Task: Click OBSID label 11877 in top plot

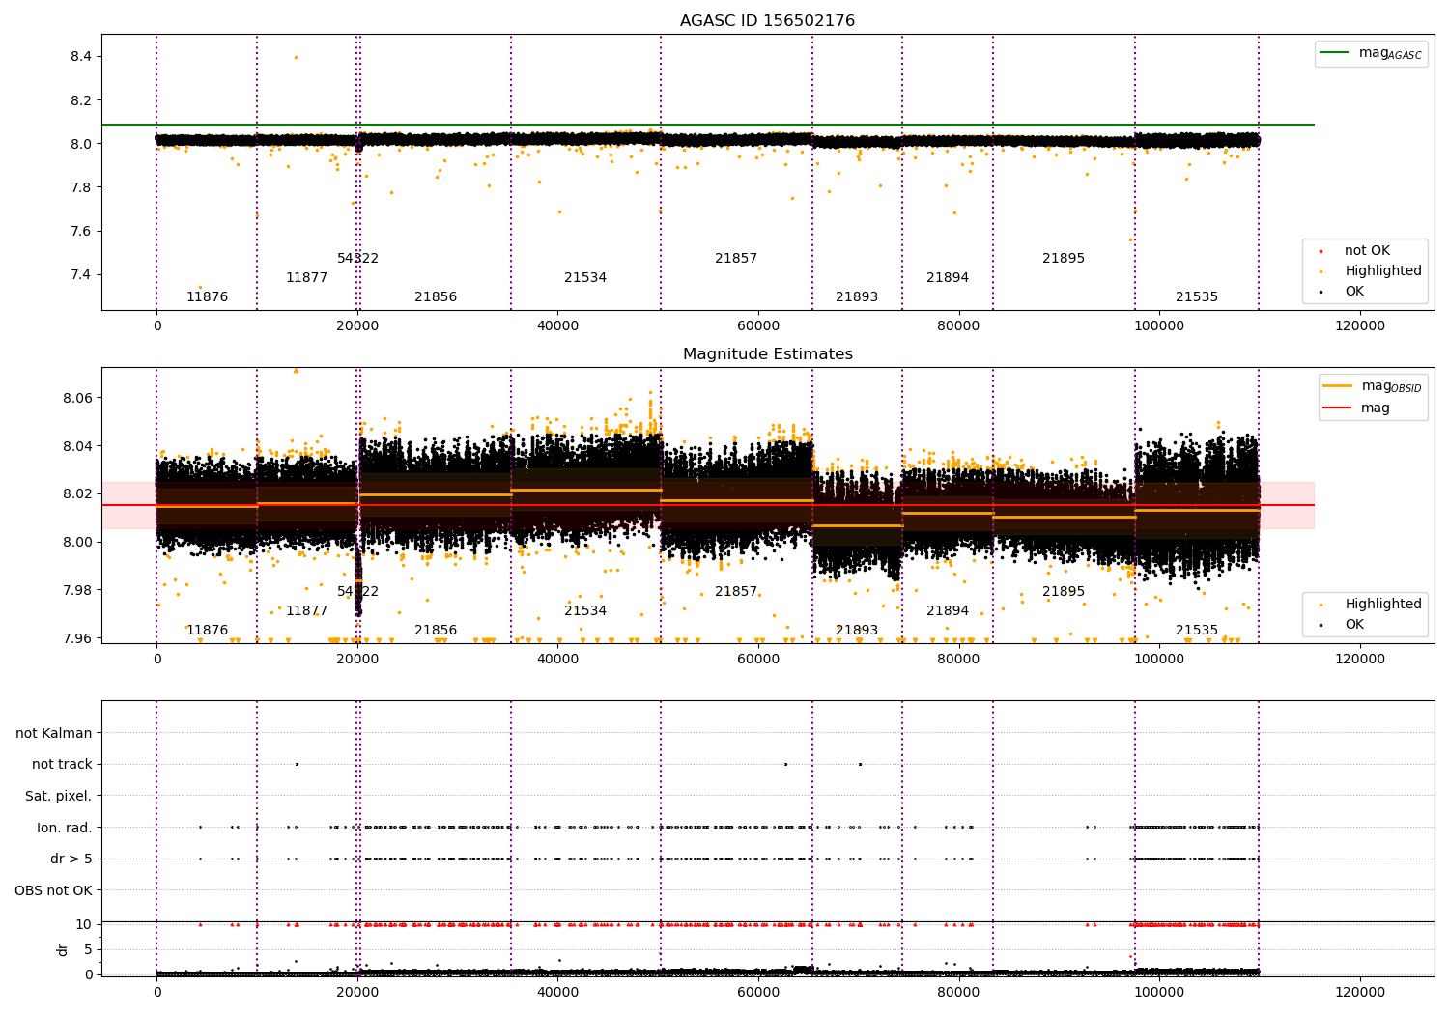Action: tap(306, 278)
